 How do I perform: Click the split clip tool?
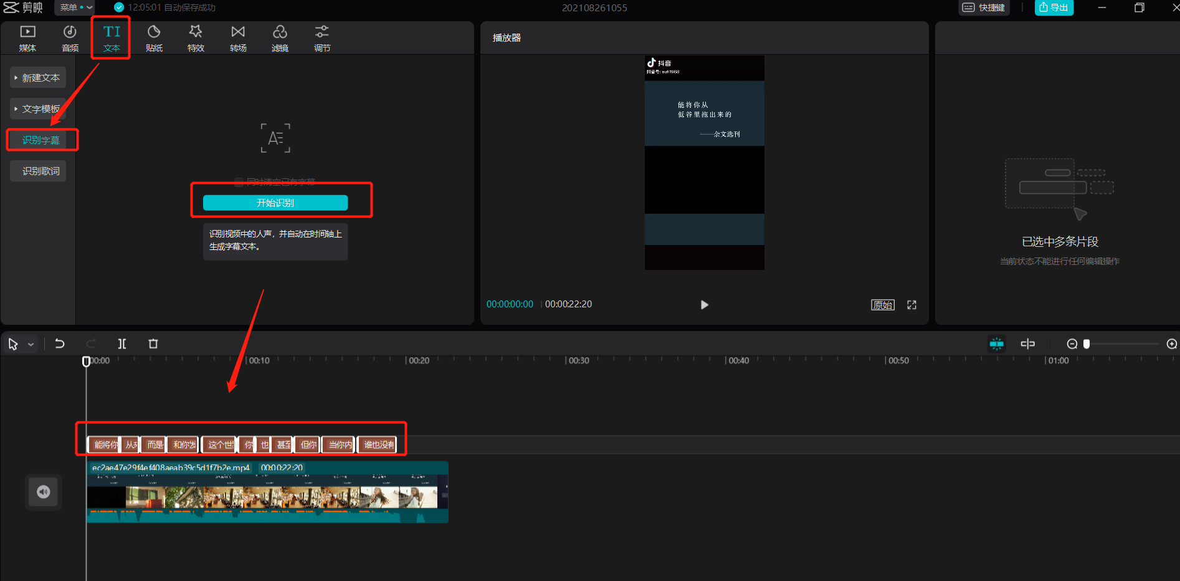click(122, 343)
